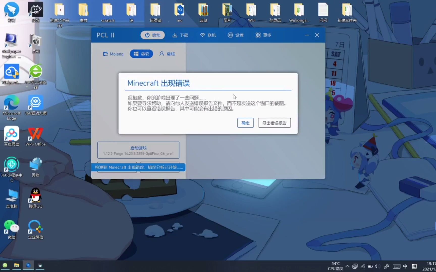436x272 pixels.
Task: Open the volume icon in the system tray
Action: 377,266
